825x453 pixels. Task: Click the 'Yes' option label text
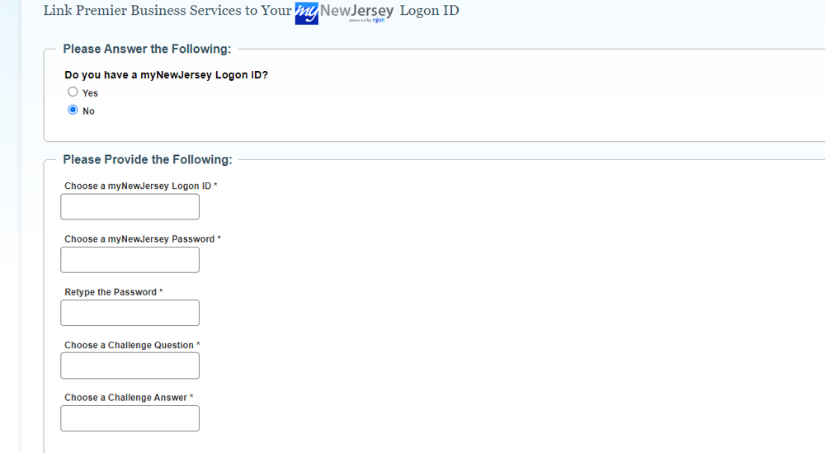90,93
